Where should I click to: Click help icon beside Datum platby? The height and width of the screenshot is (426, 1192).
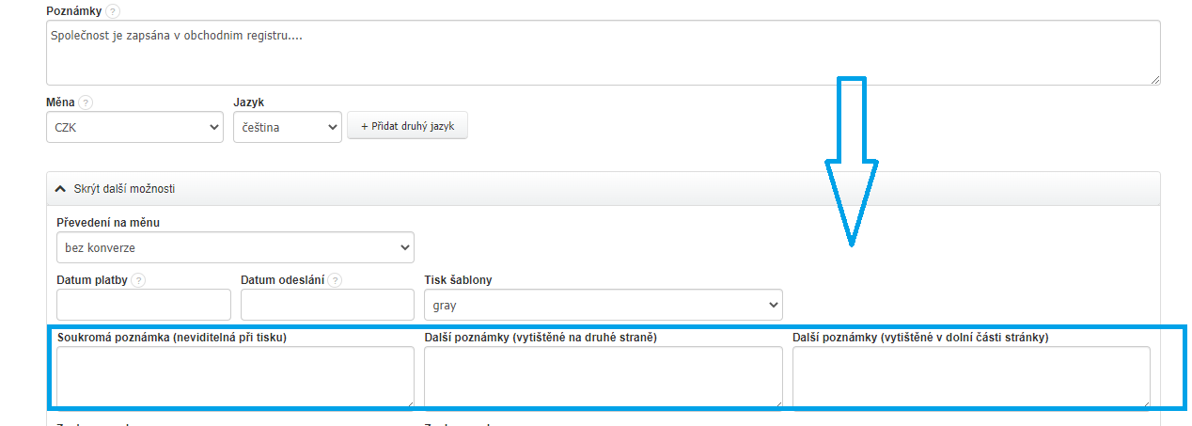coord(138,280)
